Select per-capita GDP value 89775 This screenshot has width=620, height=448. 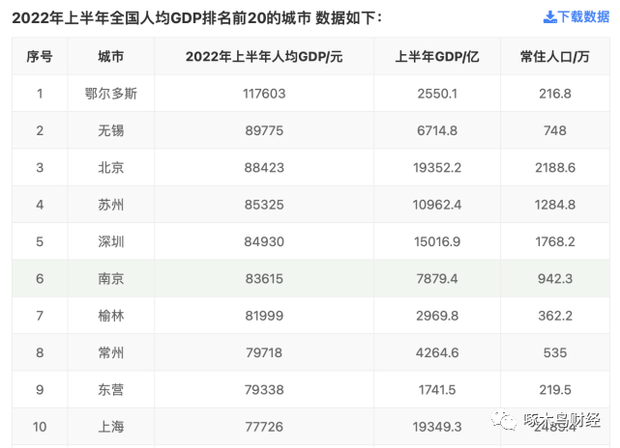[264, 130]
